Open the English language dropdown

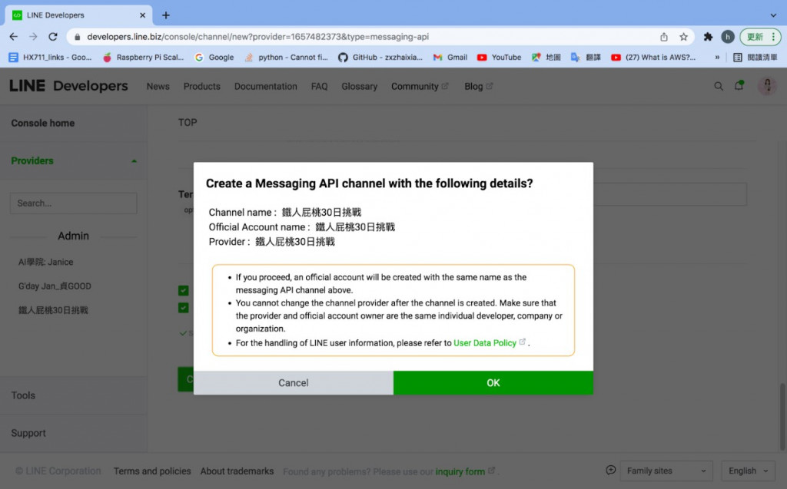click(x=749, y=471)
